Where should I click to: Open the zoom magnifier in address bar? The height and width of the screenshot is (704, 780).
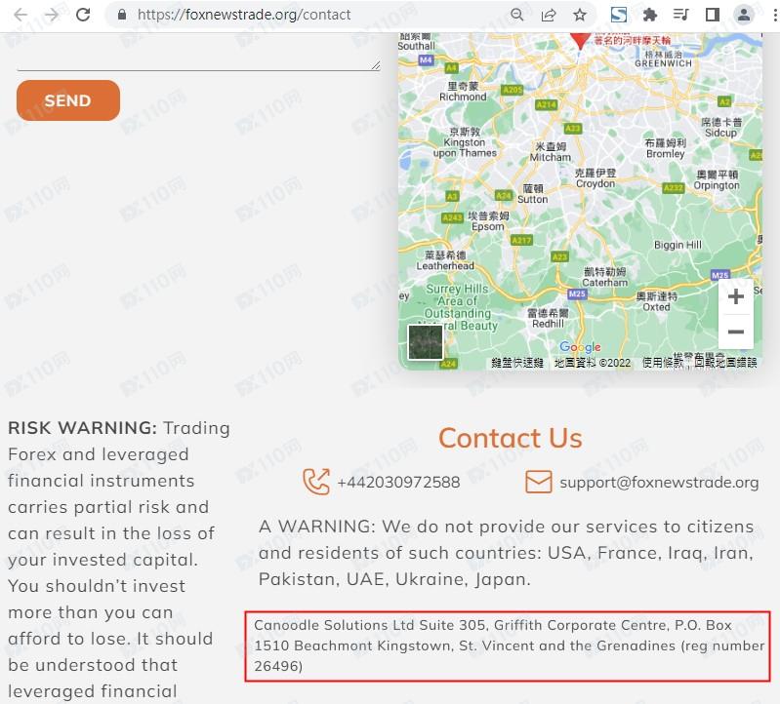pos(517,15)
